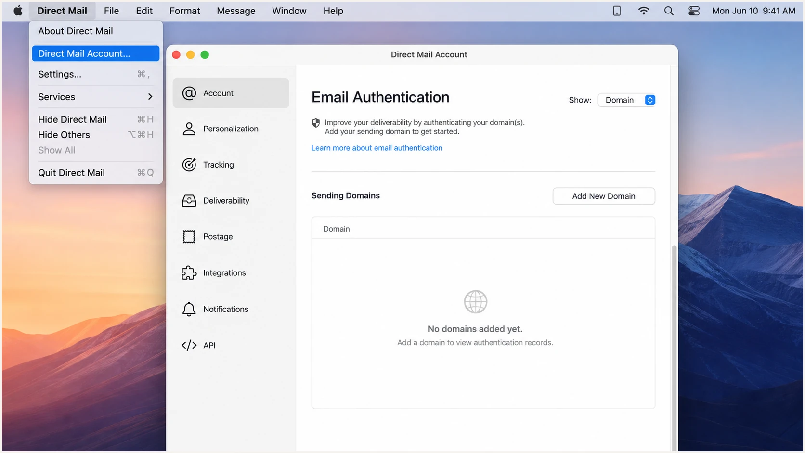
Task: Open the Format menu
Action: [184, 11]
